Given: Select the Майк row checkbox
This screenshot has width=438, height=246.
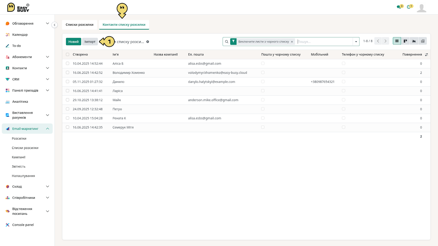Looking at the screenshot, I should pos(68,100).
